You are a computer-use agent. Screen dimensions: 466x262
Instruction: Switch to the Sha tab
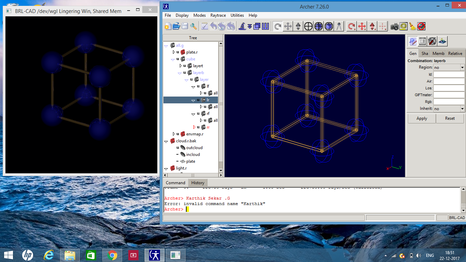pyautogui.click(x=425, y=54)
